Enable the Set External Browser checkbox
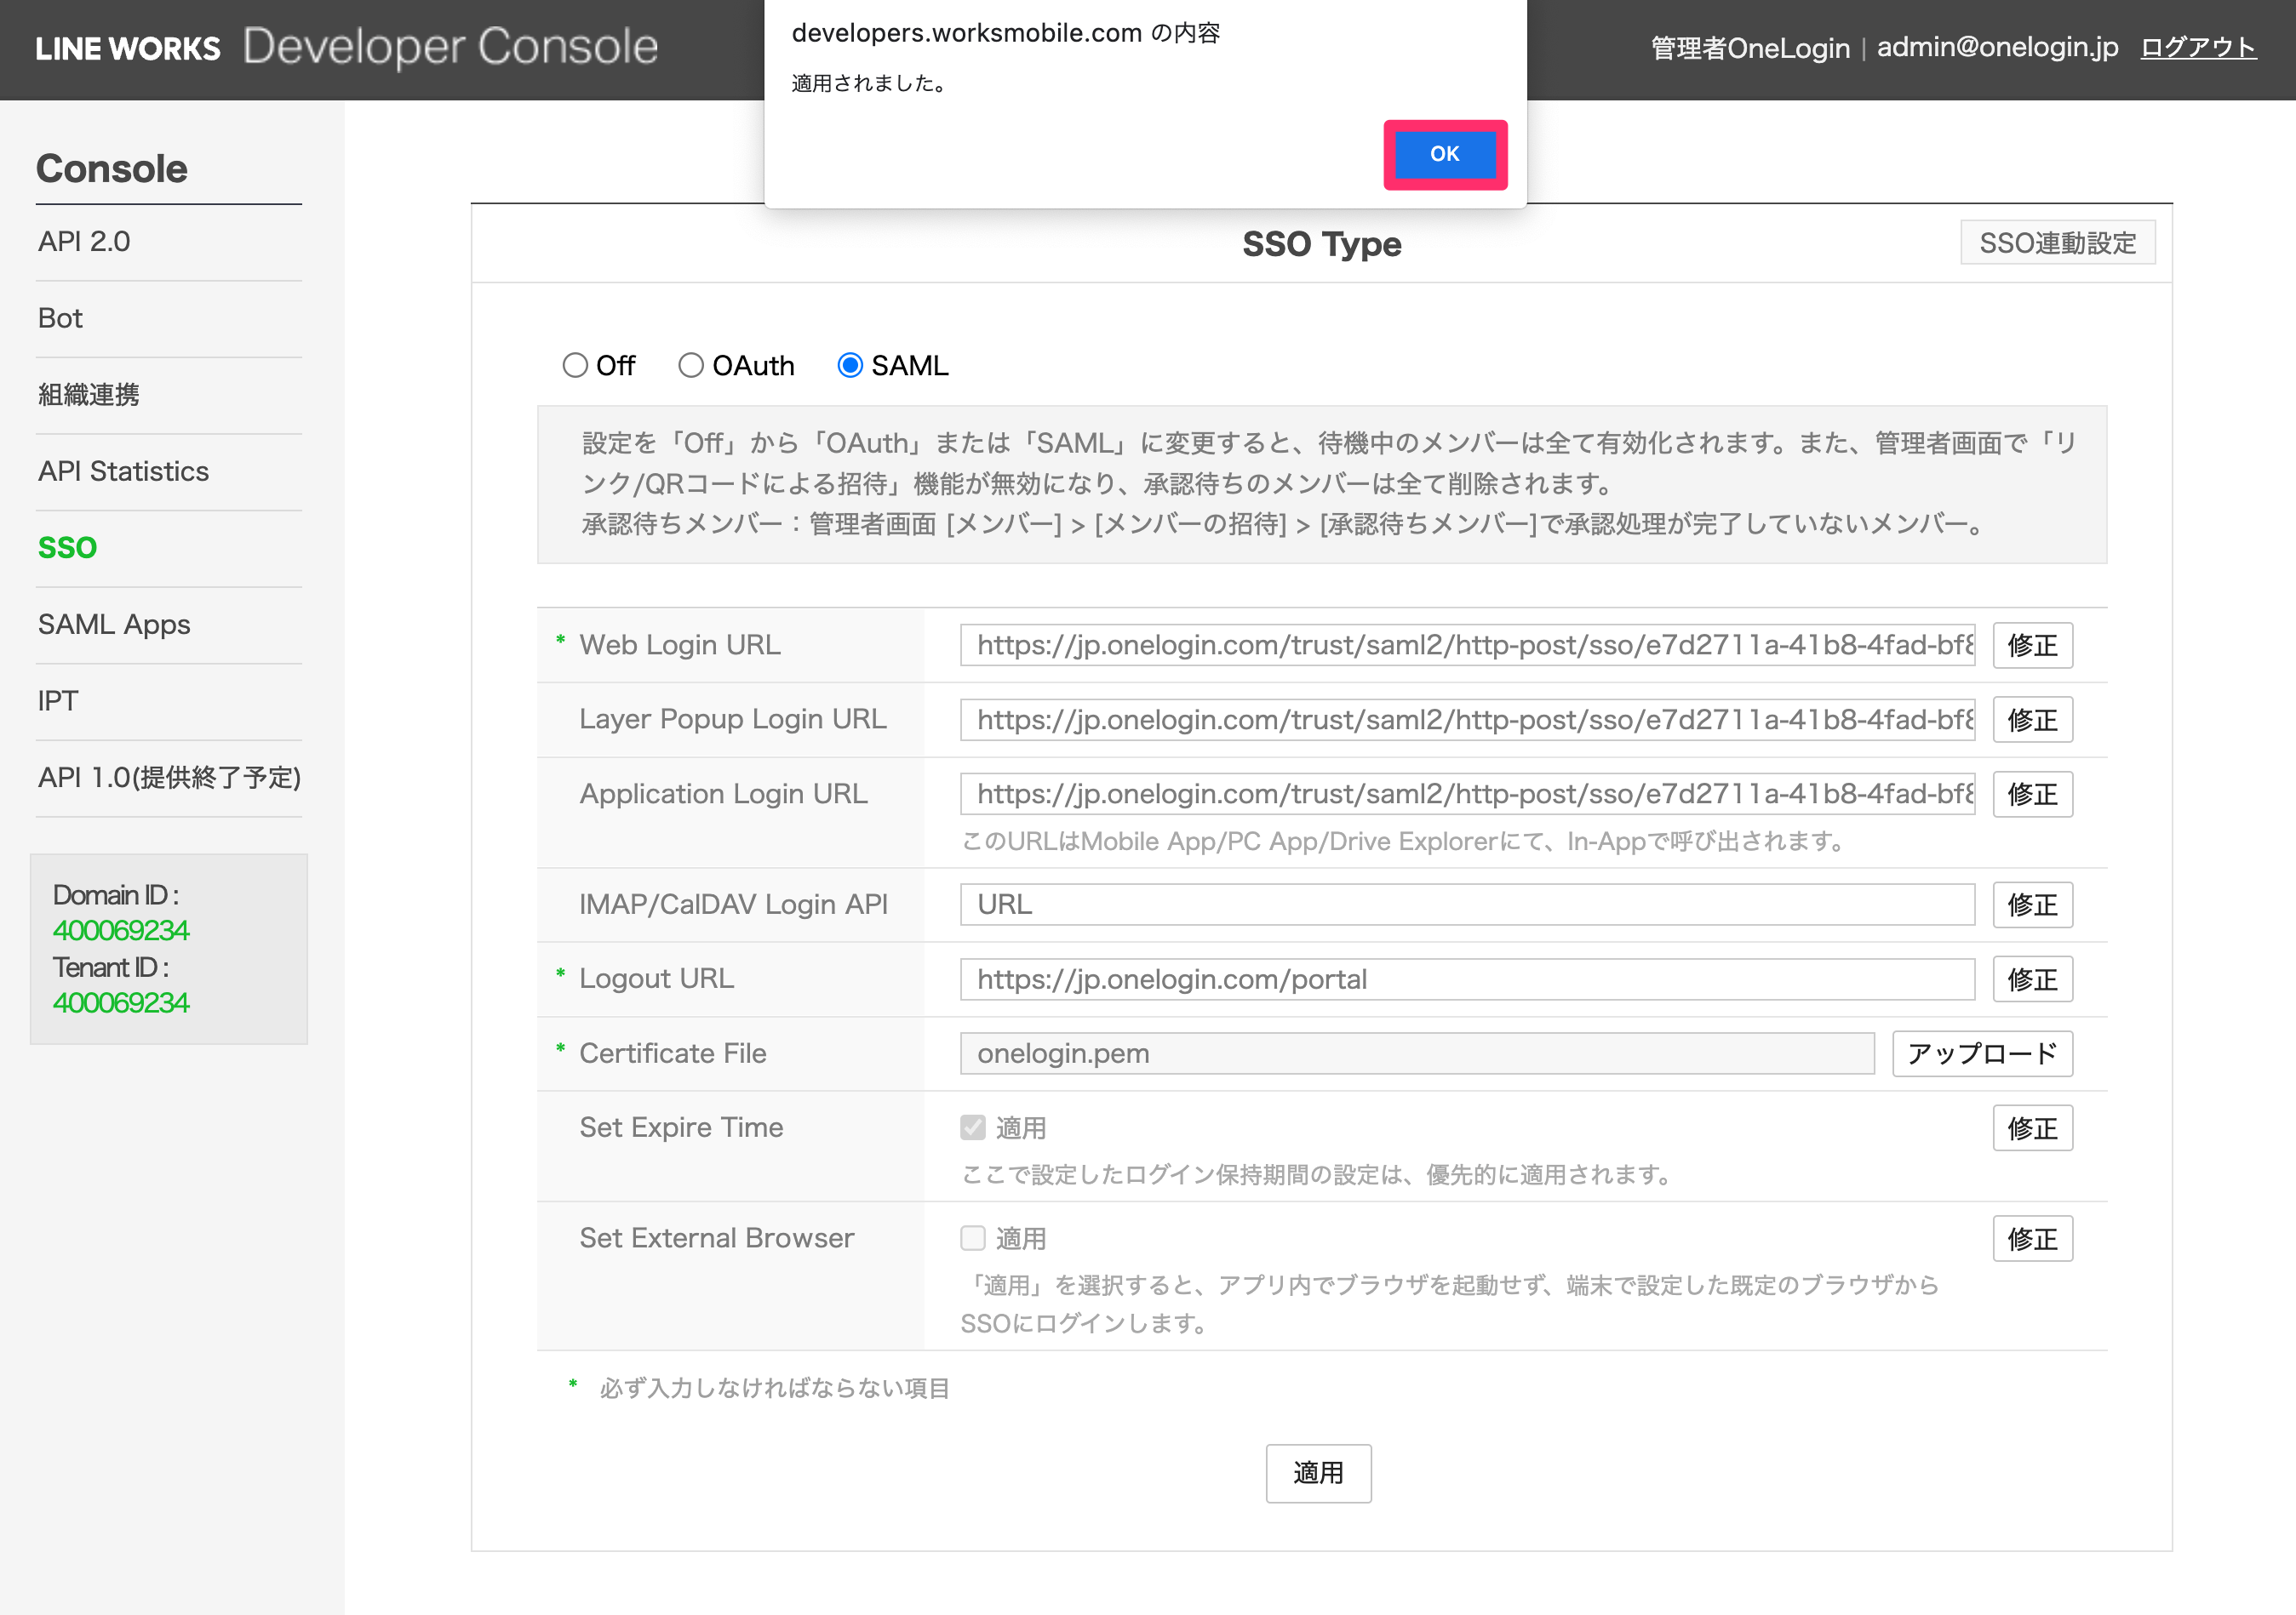 tap(973, 1238)
